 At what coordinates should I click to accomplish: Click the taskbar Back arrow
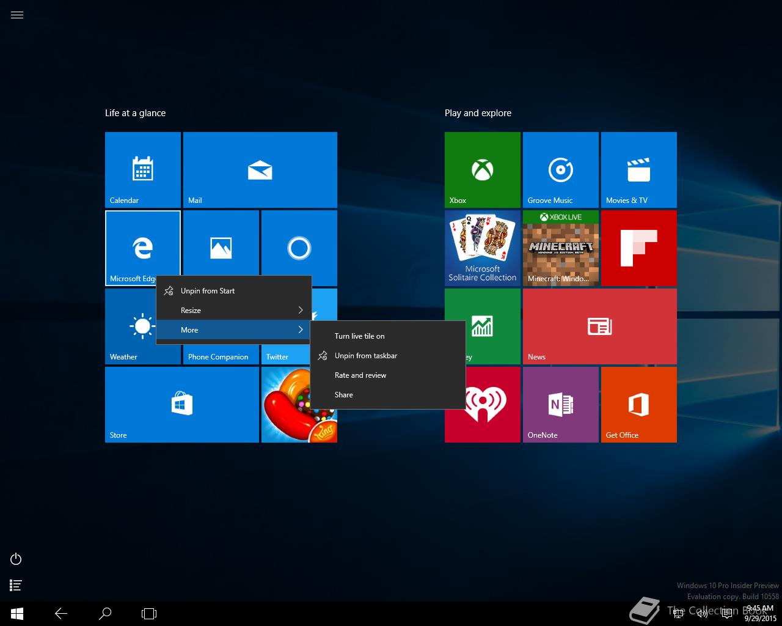61,613
